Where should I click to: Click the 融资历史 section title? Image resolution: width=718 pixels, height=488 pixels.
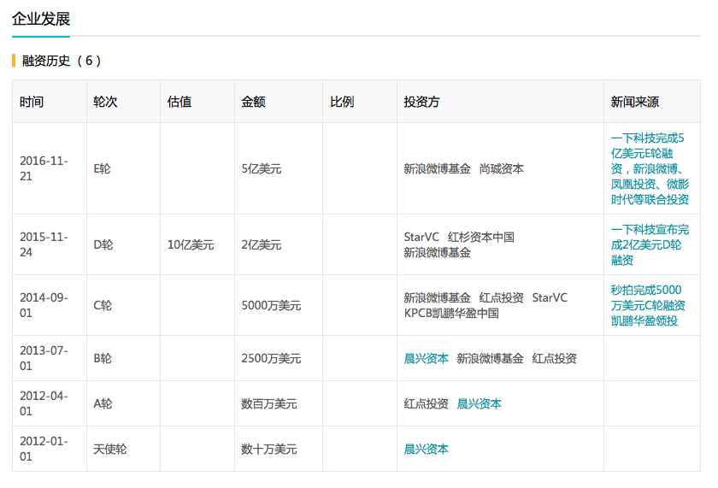click(50, 61)
